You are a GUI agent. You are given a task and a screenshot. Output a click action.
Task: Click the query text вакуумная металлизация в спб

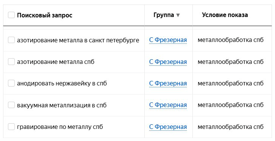[x=62, y=105]
